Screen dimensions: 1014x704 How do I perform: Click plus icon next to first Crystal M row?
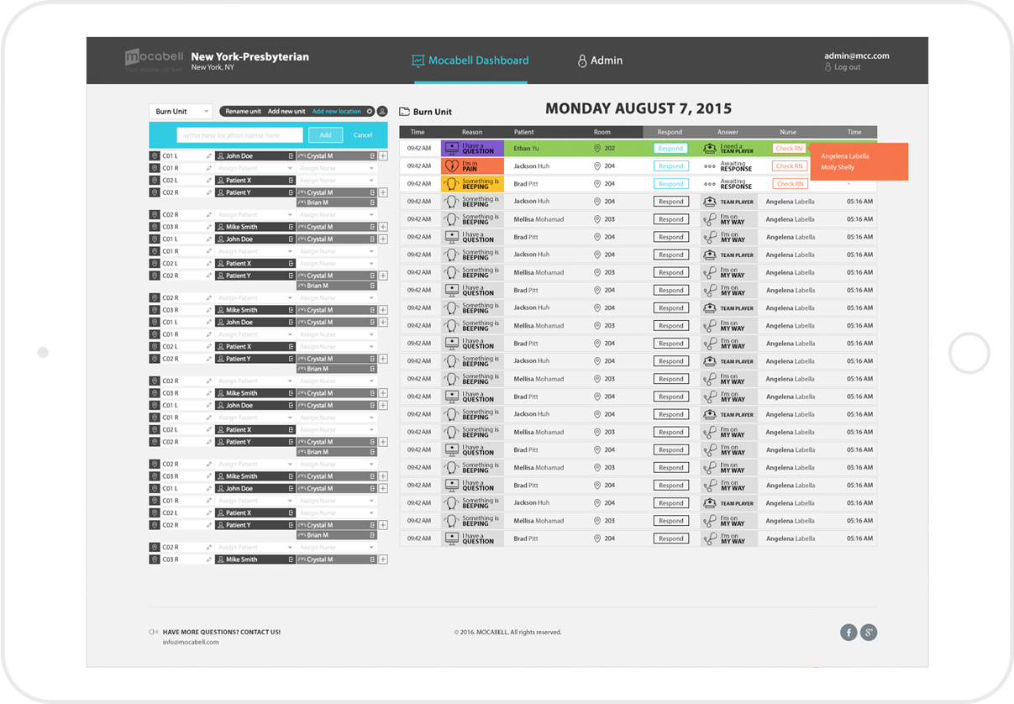tap(383, 156)
